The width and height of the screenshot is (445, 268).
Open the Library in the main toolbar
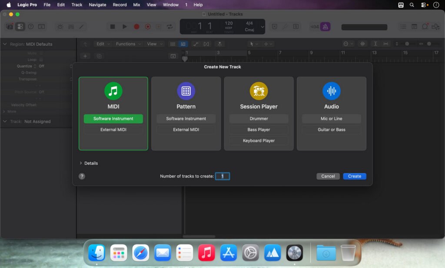click(x=10, y=27)
